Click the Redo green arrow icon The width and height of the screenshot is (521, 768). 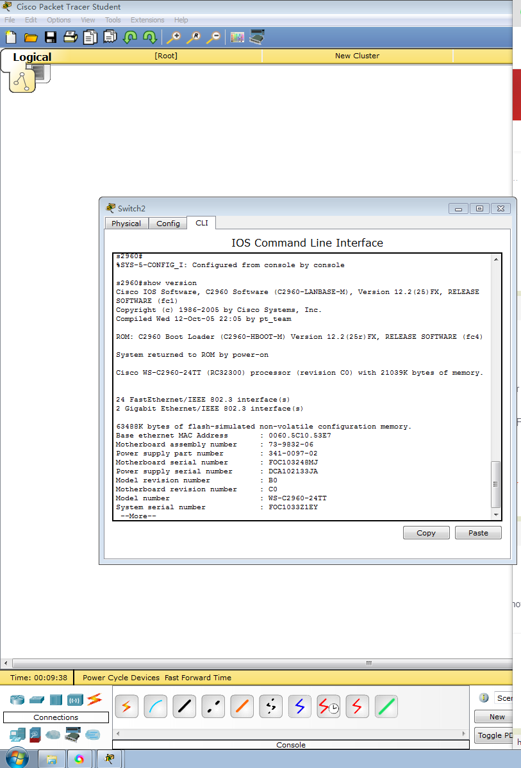[149, 37]
